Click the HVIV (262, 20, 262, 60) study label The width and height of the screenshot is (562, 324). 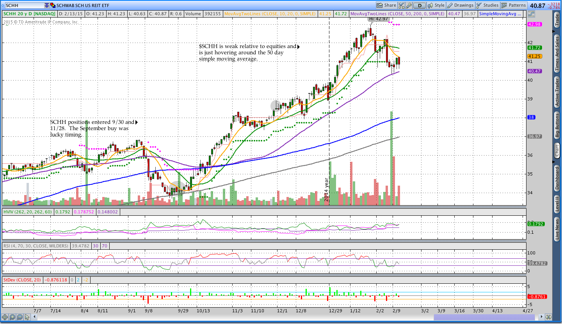pyautogui.click(x=27, y=212)
